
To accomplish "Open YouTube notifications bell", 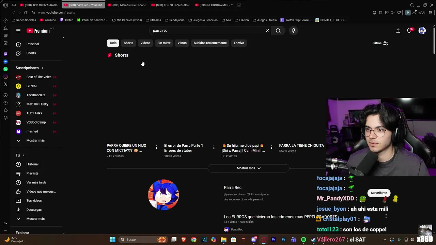I will (x=409, y=31).
